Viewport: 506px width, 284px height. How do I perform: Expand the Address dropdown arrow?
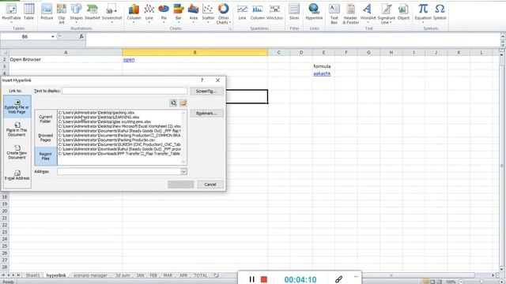click(x=183, y=172)
